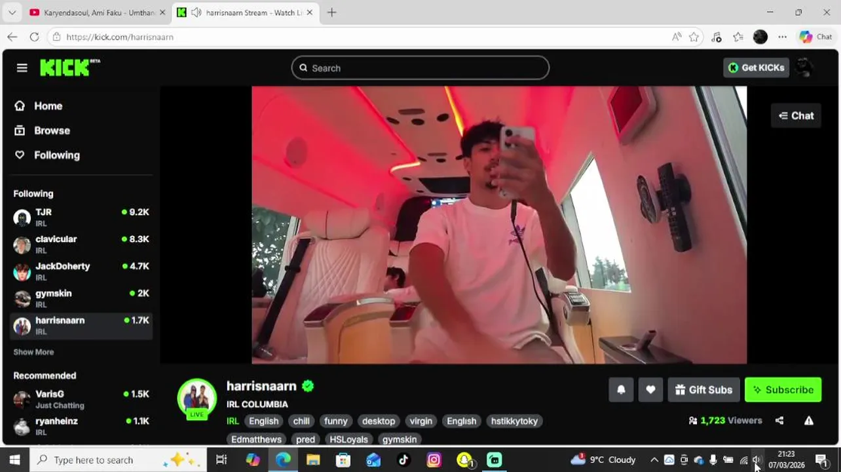Show hidden system tray icons
This screenshot has height=472, width=841.
(654, 460)
